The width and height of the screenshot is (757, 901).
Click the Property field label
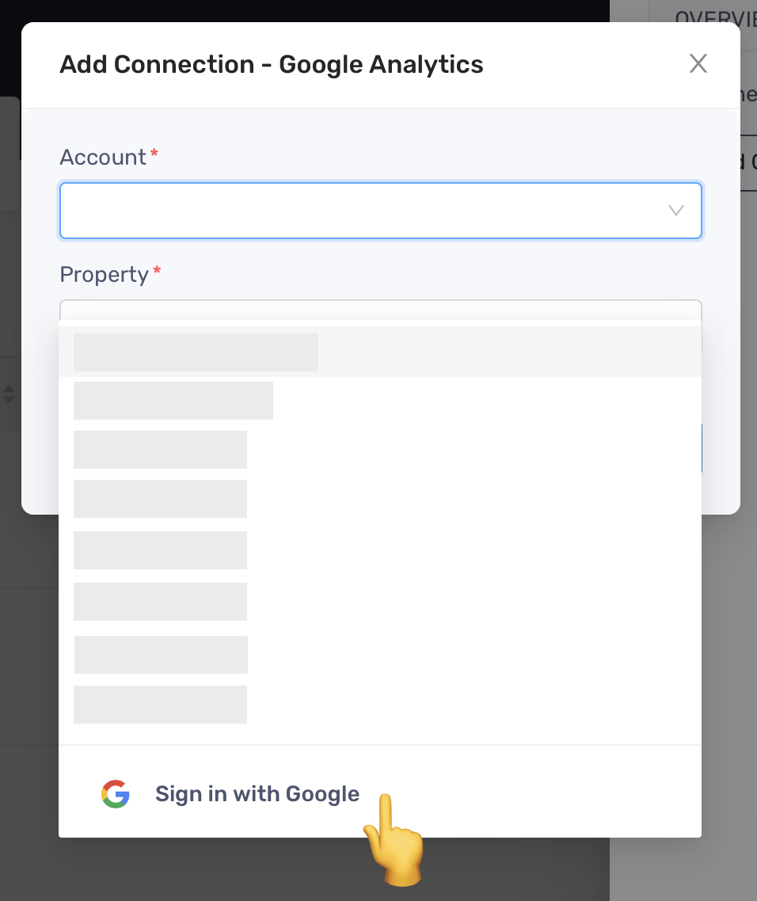coord(104,275)
